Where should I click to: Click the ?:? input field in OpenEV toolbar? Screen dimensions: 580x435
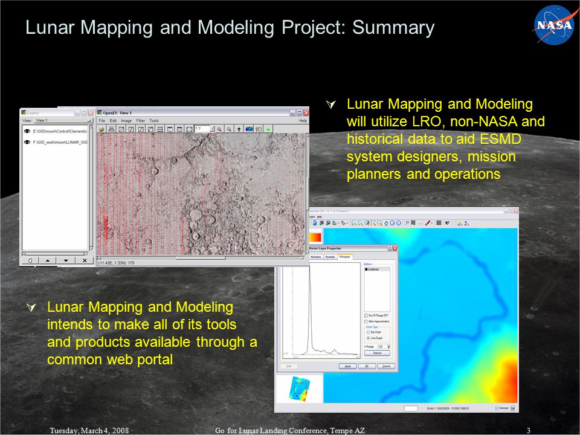click(202, 129)
